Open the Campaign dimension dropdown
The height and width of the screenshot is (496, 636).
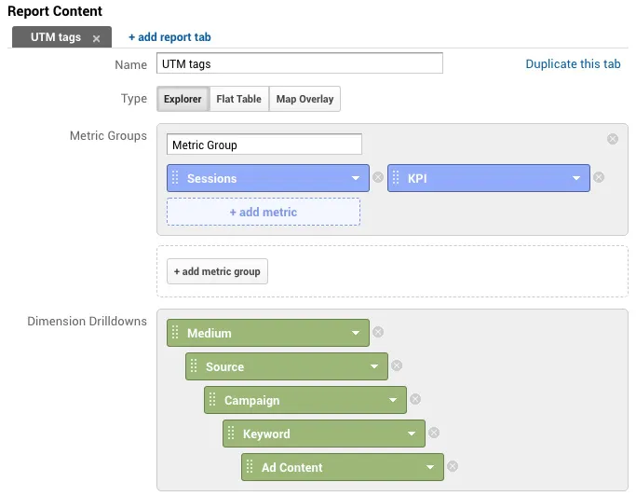[x=393, y=400]
